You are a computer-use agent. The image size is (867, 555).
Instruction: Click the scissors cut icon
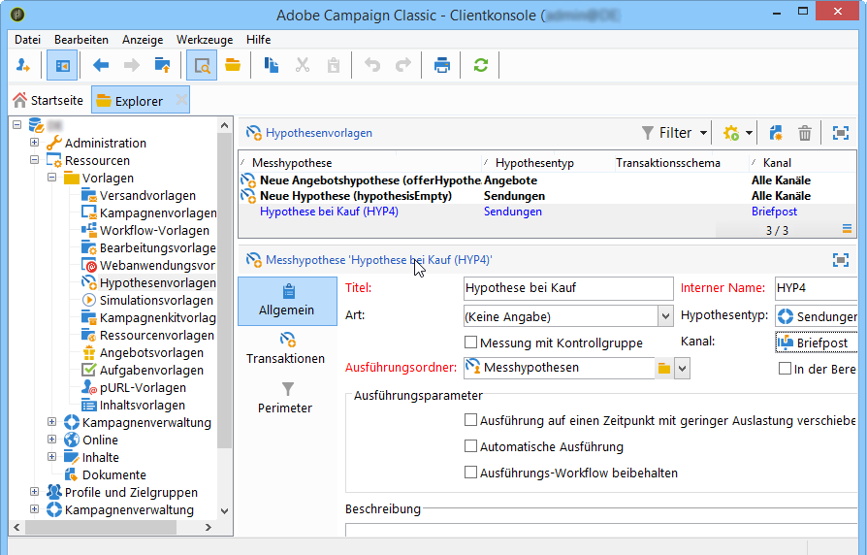pos(303,65)
